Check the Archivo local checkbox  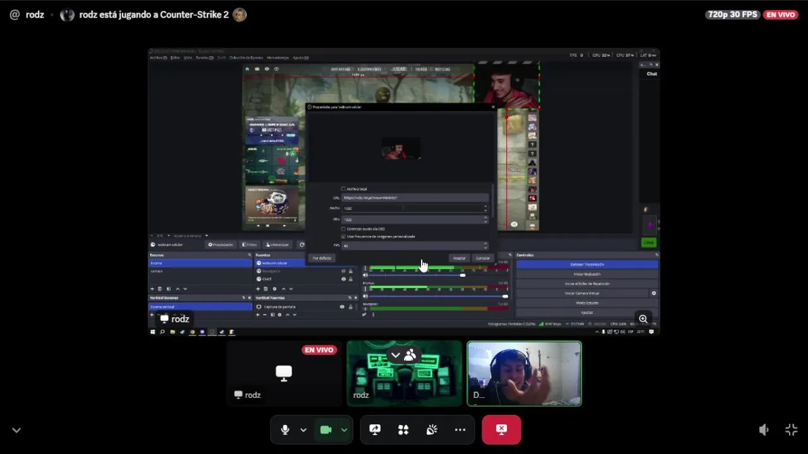[343, 189]
